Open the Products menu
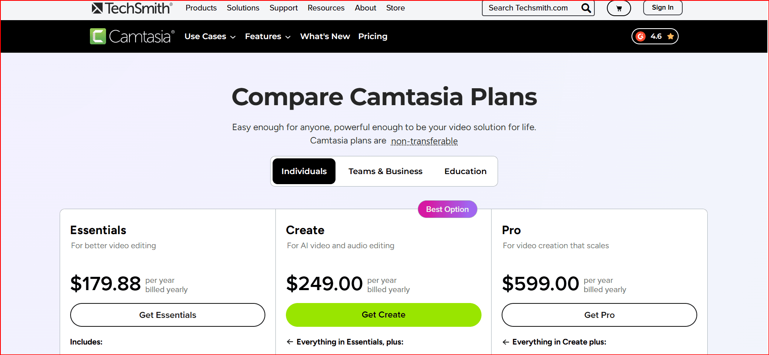The image size is (769, 355). pyautogui.click(x=201, y=8)
